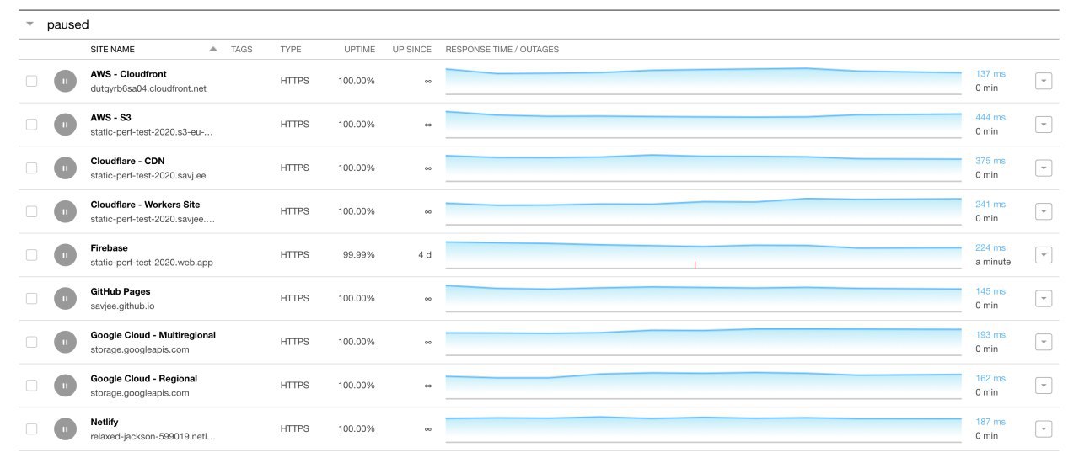Open the Netlify row dropdown menu
Image resolution: width=1079 pixels, height=463 pixels.
point(1043,428)
